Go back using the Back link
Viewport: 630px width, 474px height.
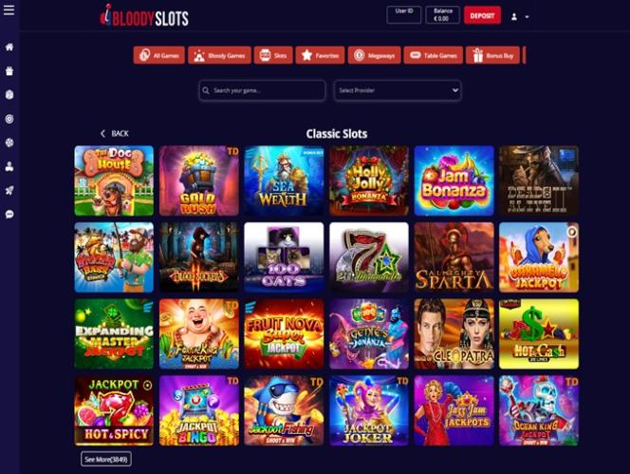click(x=114, y=134)
